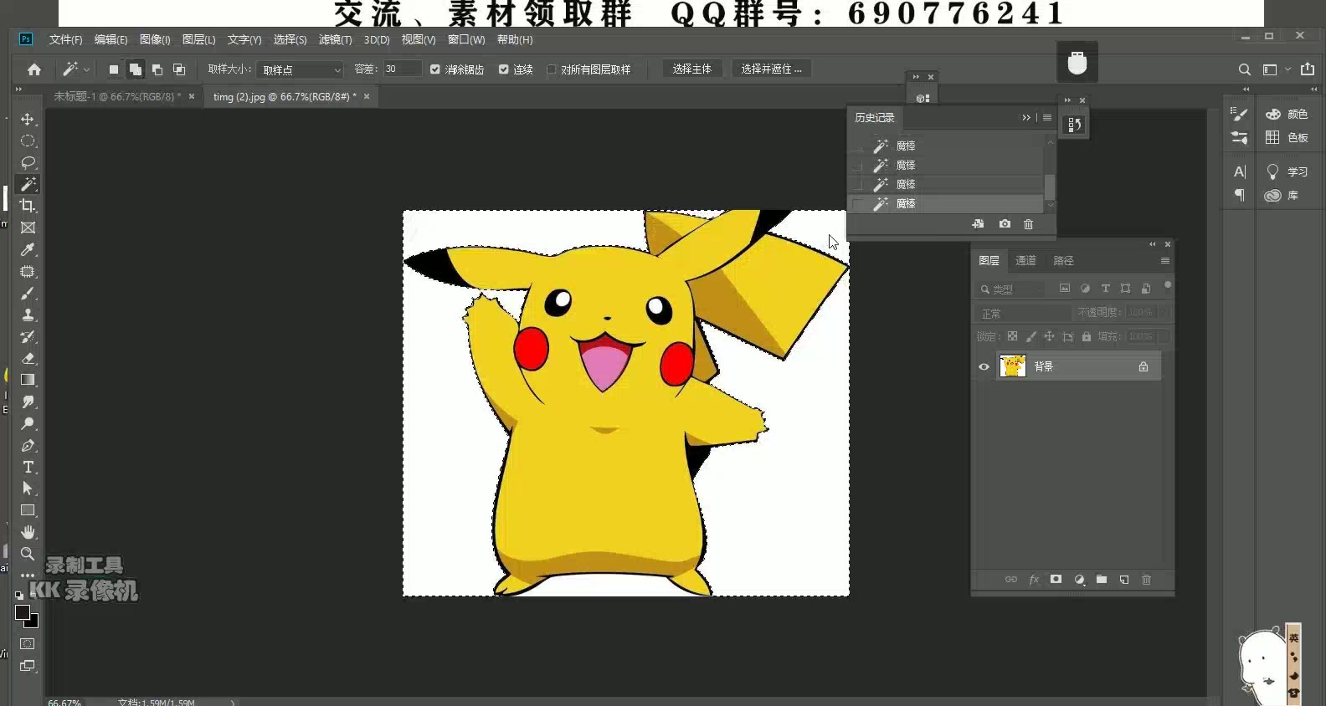The image size is (1326, 706).
Task: Delete current history state with trash icon
Action: pyautogui.click(x=1029, y=224)
